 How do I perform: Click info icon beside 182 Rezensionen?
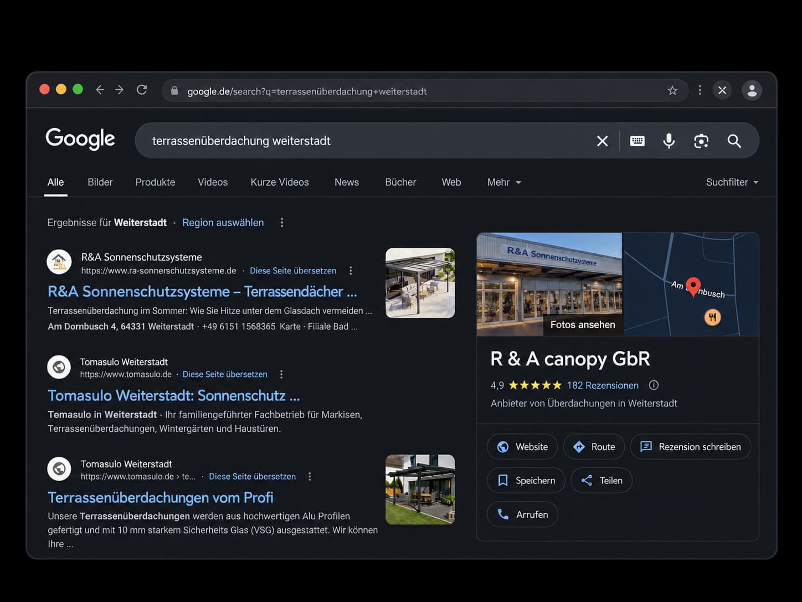click(654, 385)
